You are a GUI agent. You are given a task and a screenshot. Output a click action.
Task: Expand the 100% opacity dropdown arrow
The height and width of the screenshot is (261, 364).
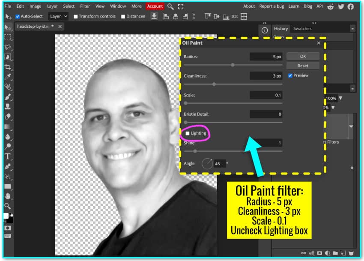click(340, 98)
